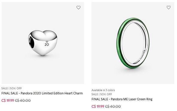Click the crossed-out C$ 40.00 ring price
This screenshot has width=177, height=111.
(x=113, y=107)
